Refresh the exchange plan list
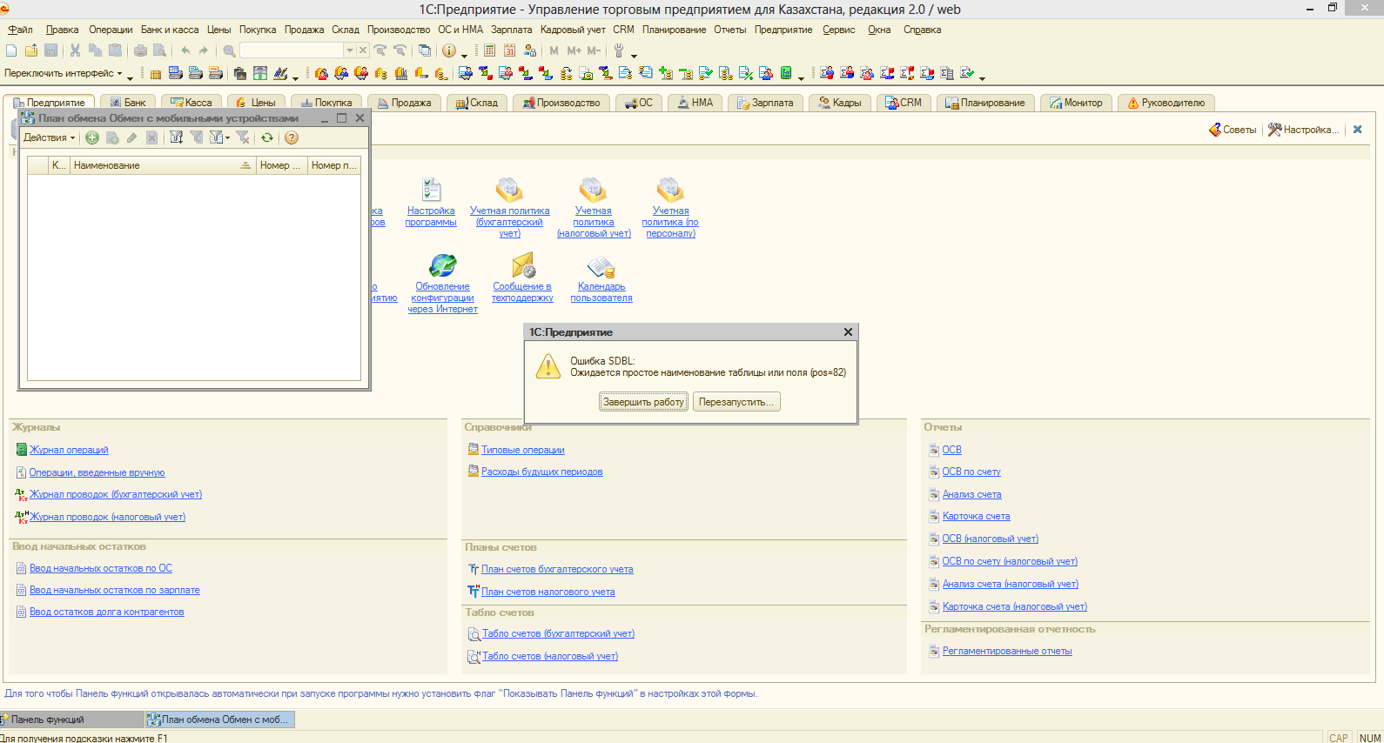The image size is (1384, 743). [267, 137]
